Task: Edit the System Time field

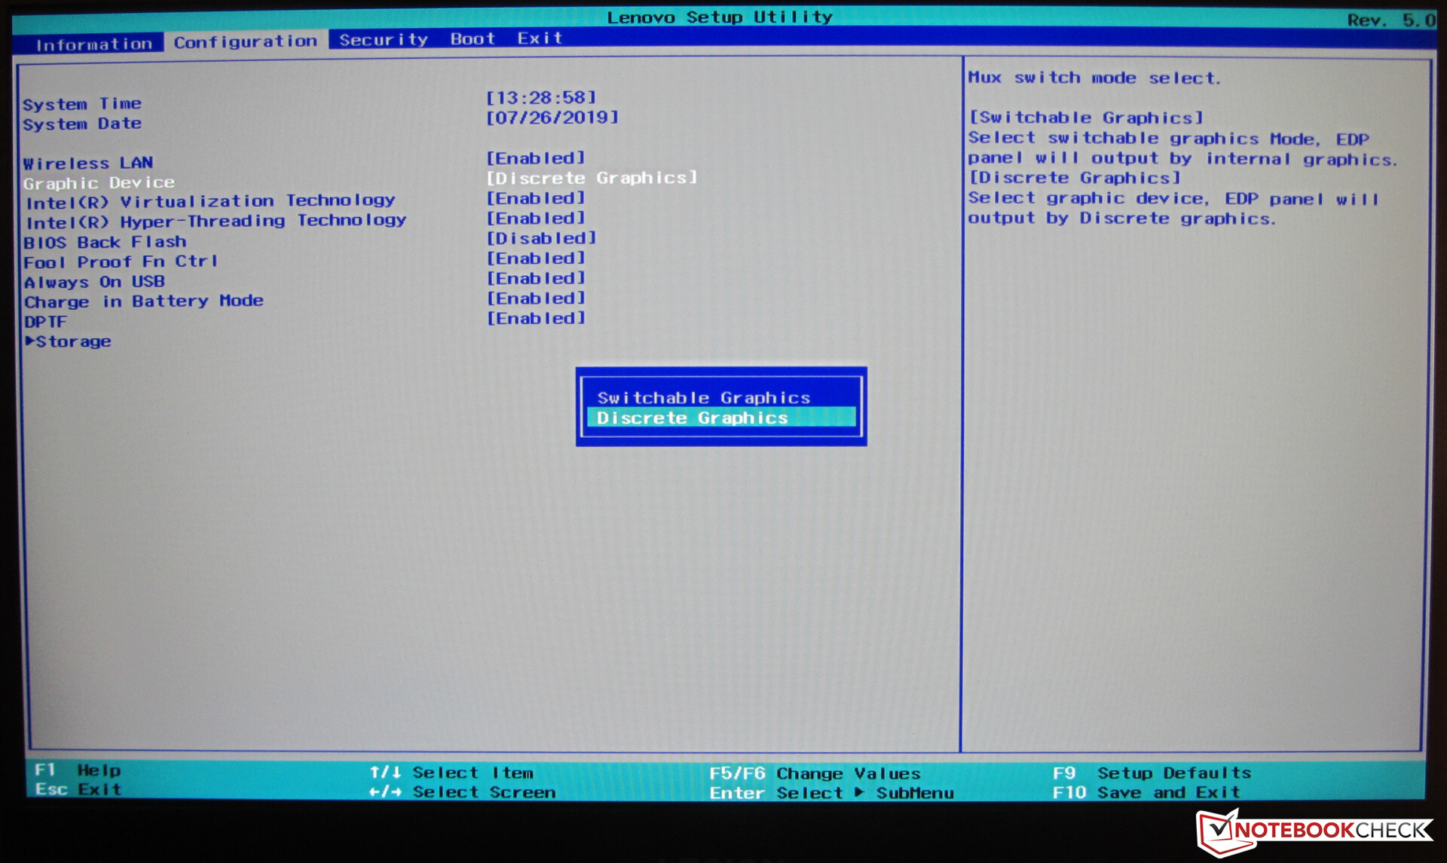Action: pos(541,97)
